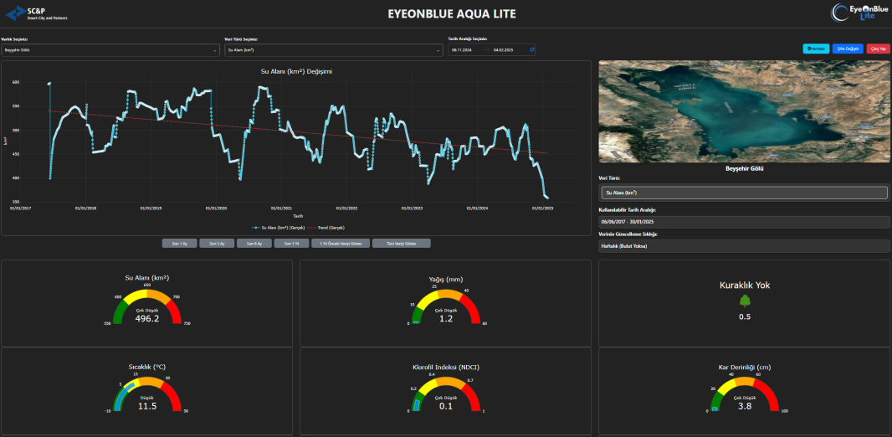Click the Su Alanı (km²) field under Veri Türü

(744, 193)
